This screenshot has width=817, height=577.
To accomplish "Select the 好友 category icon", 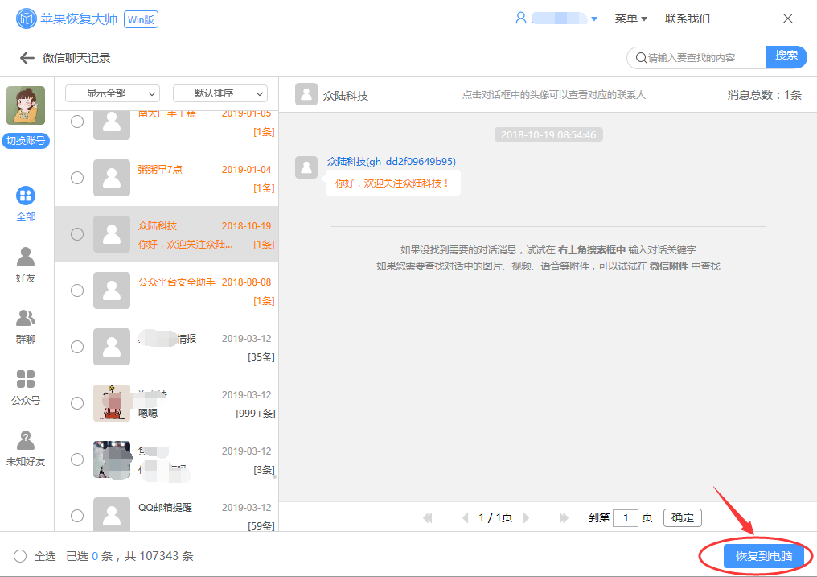I will pyautogui.click(x=26, y=257).
